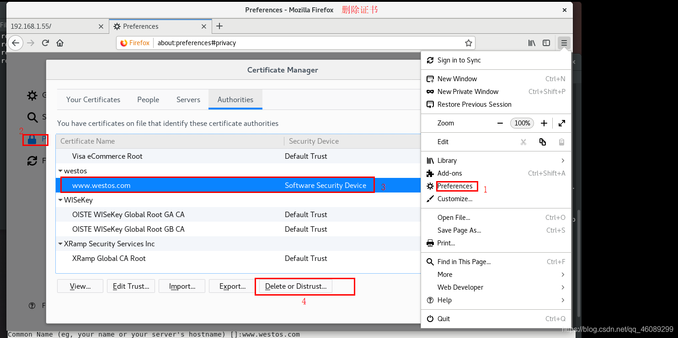Viewport: 678px width, 338px height.
Task: Reload the current page
Action: coord(45,43)
